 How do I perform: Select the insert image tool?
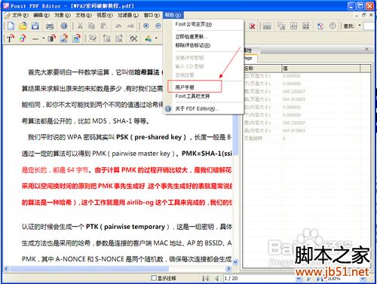coord(64,38)
